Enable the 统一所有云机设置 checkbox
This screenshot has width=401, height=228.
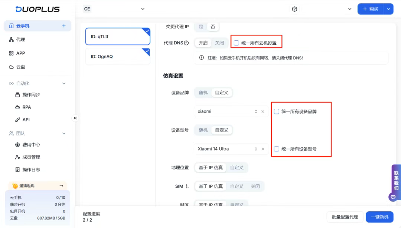pos(237,42)
